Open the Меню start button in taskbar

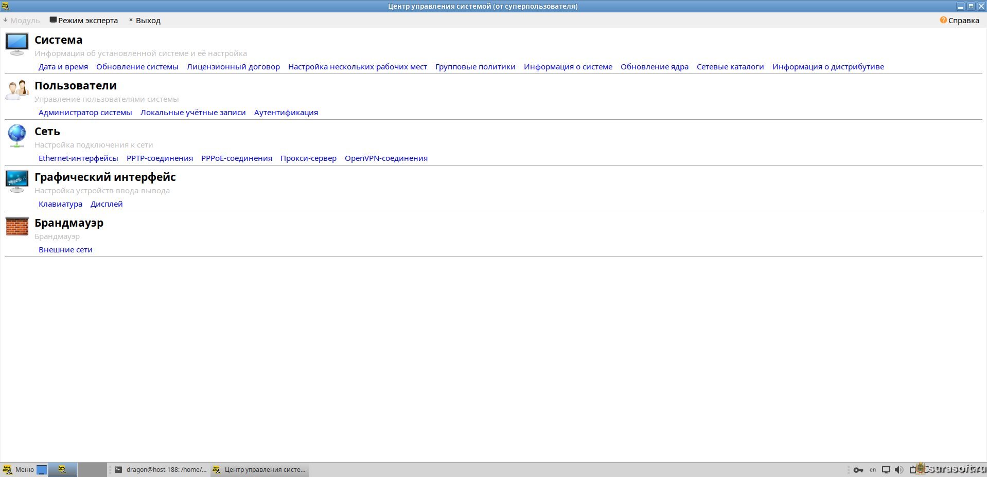pos(19,469)
